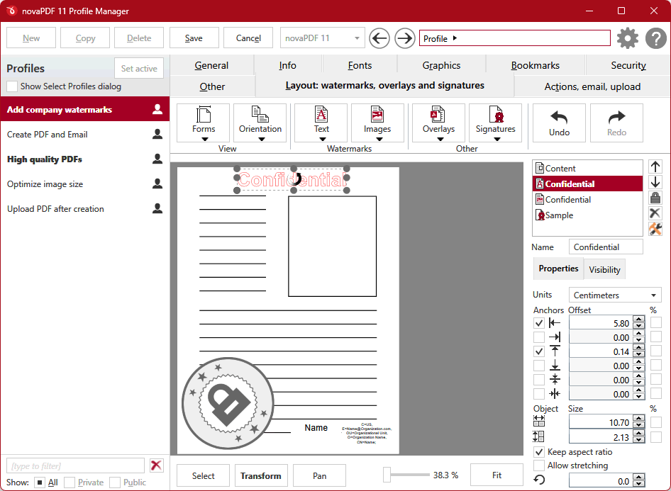Click the Redo button
Screen dimensions: 671x491
[616, 123]
